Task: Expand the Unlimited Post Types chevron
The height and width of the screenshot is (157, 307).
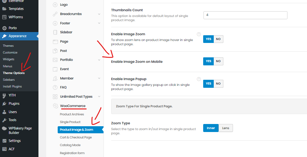Action: (x=99, y=96)
